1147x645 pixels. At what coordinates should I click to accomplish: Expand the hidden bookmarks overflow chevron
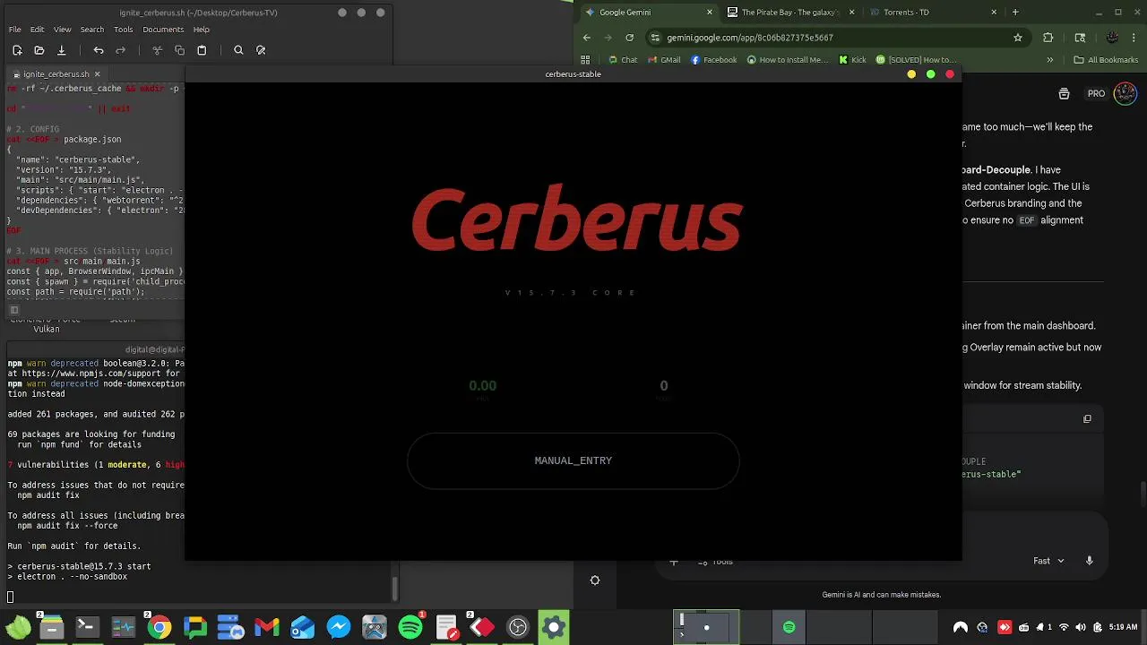click(1050, 60)
